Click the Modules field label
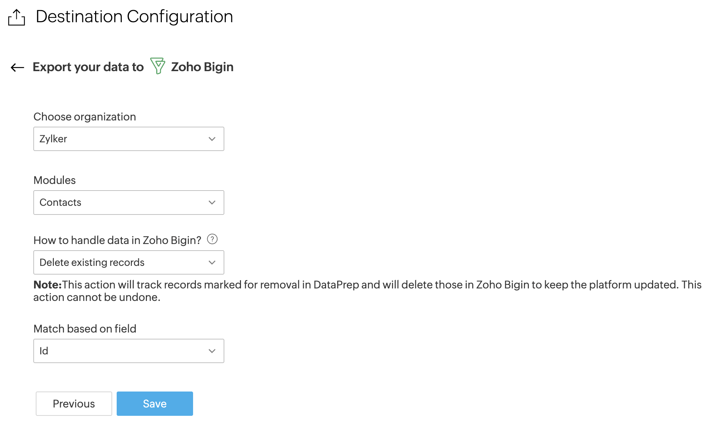 (x=55, y=180)
